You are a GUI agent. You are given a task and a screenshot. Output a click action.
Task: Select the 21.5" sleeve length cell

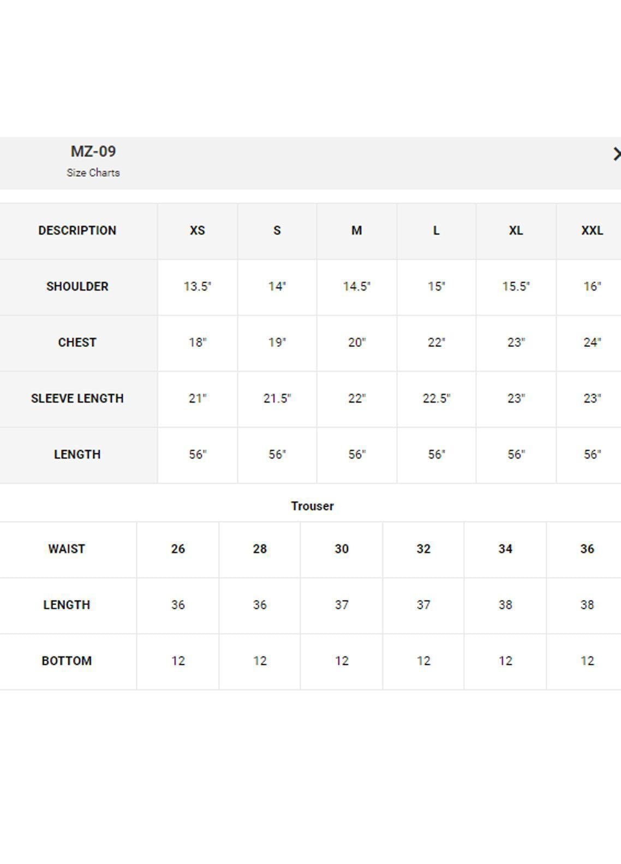[x=277, y=399]
